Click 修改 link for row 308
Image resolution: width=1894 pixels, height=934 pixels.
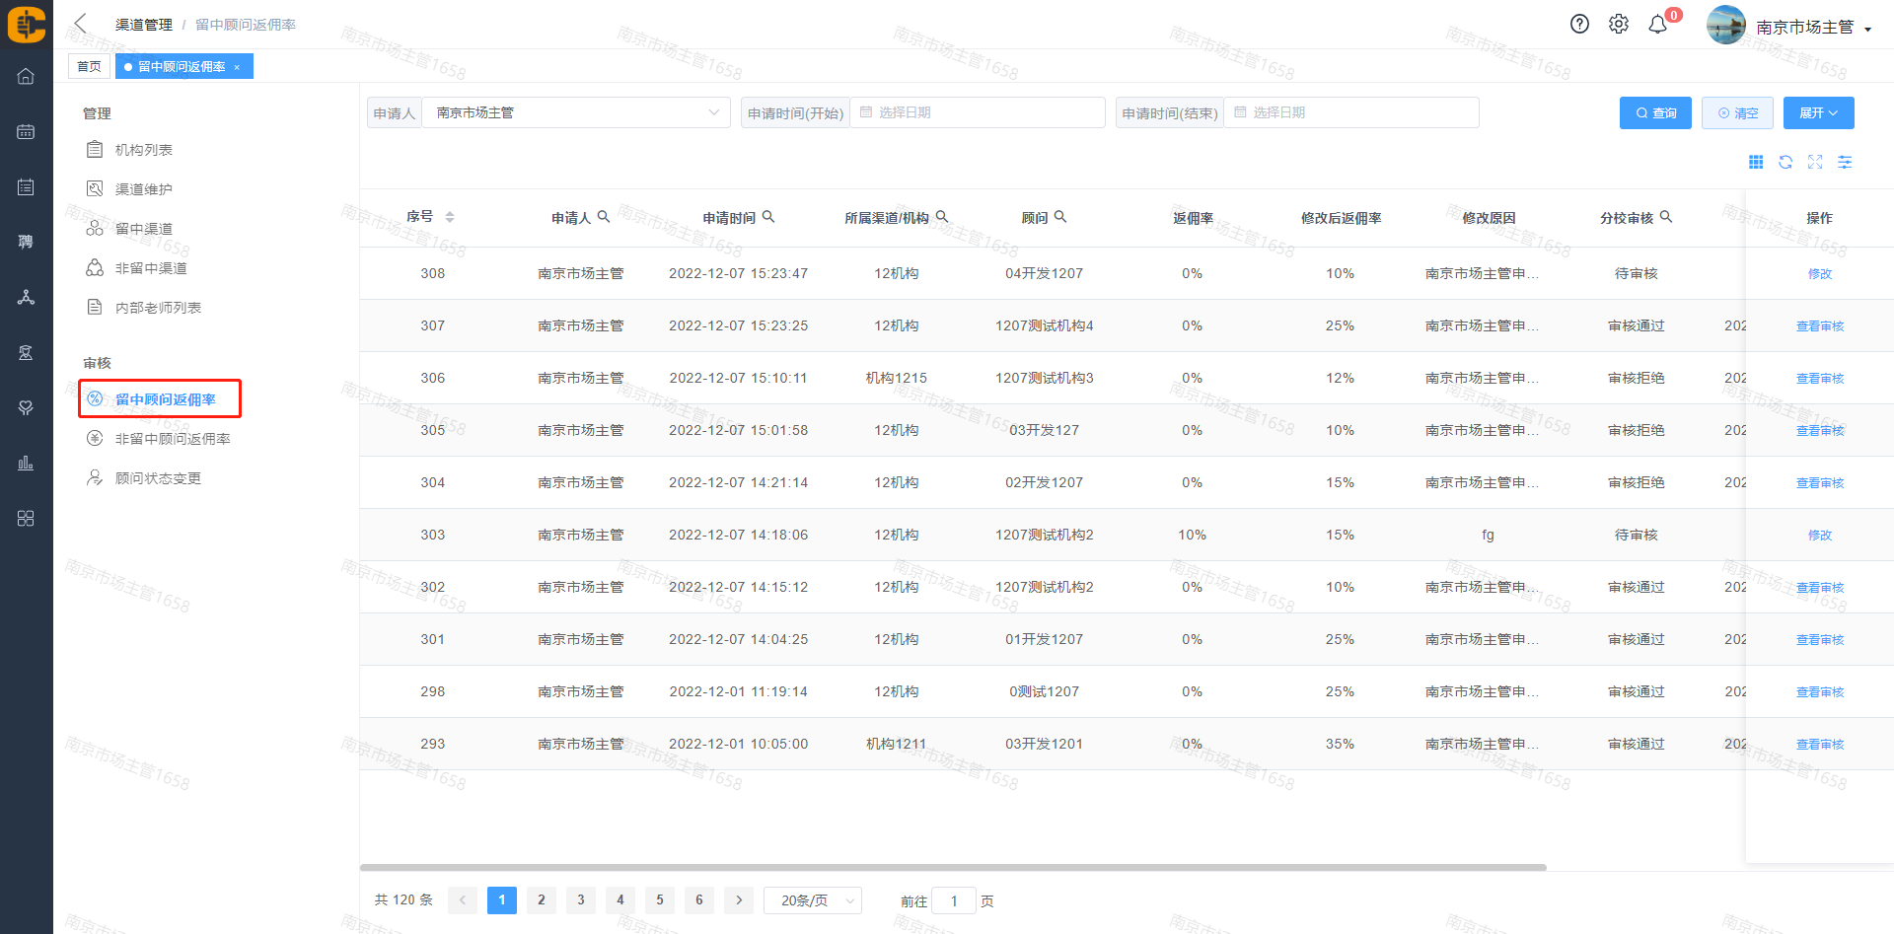coord(1819,274)
